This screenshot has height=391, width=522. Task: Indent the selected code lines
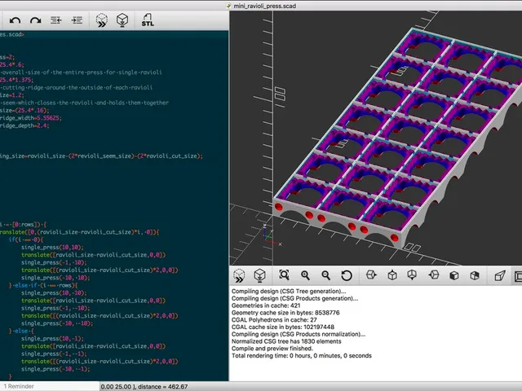coord(77,20)
